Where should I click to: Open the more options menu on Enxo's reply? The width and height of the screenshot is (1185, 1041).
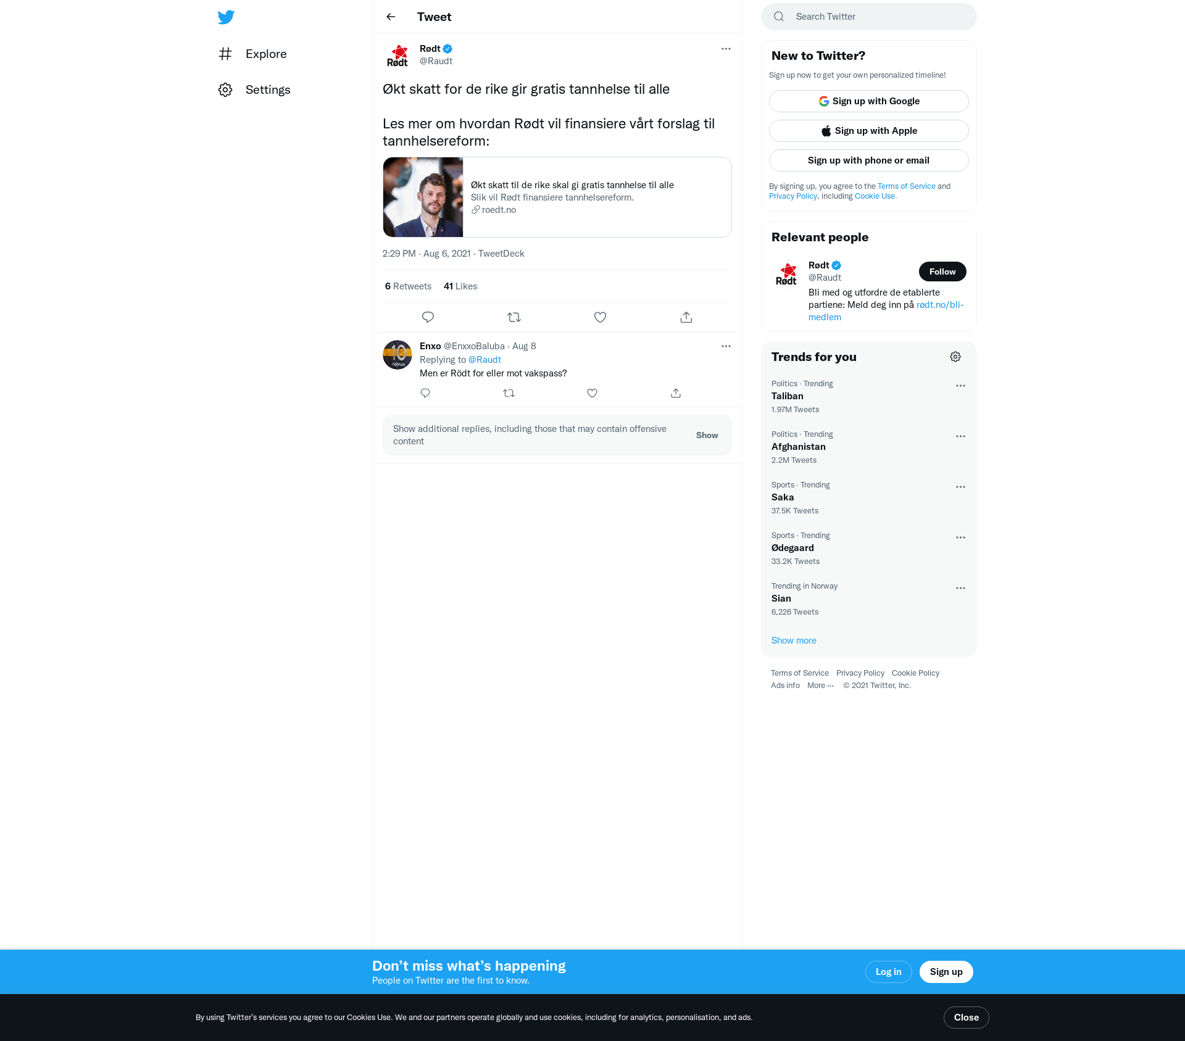click(x=726, y=346)
